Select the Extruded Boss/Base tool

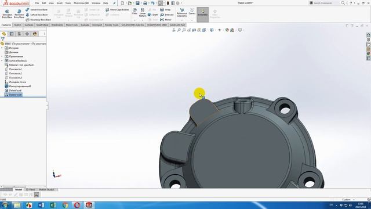[7, 14]
